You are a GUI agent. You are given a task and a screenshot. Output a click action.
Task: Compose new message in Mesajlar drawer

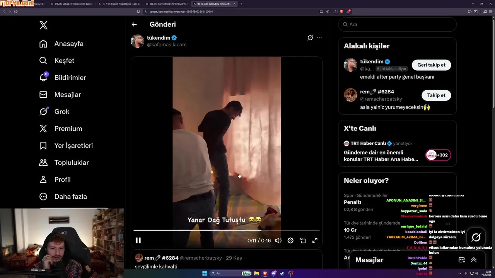[462, 260]
